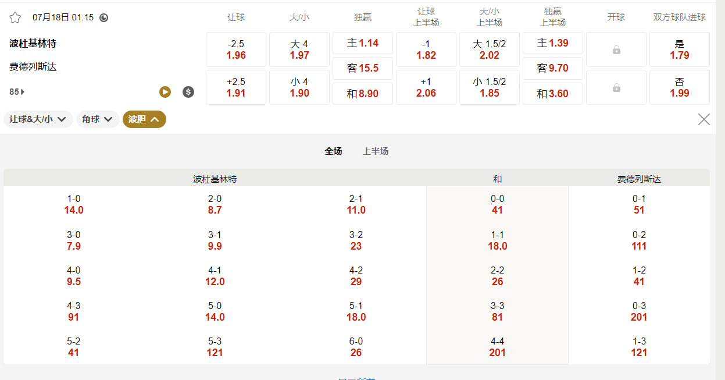Close the correct score panel with X
This screenshot has width=725, height=380.
coord(704,119)
